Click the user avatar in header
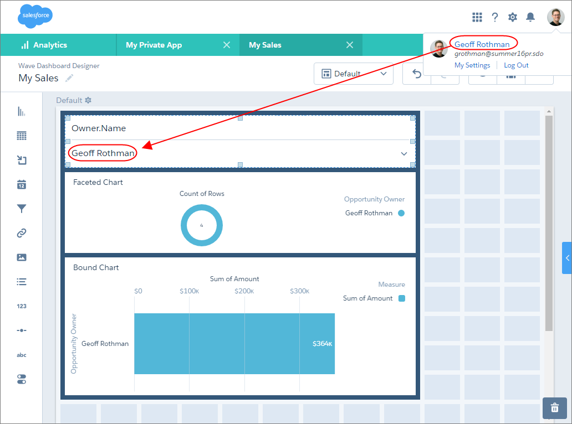This screenshot has width=572, height=424. [x=555, y=17]
